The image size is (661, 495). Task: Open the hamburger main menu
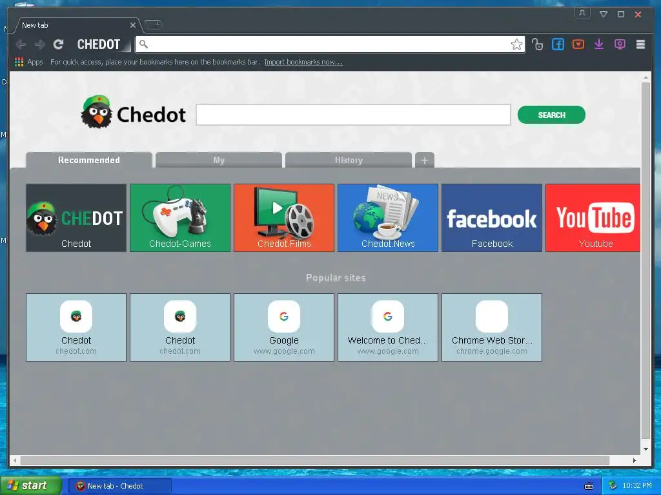(x=640, y=44)
